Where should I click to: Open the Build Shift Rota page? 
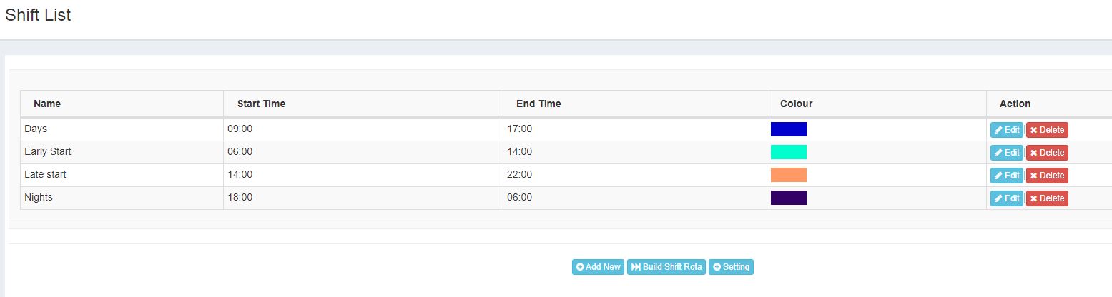point(666,267)
